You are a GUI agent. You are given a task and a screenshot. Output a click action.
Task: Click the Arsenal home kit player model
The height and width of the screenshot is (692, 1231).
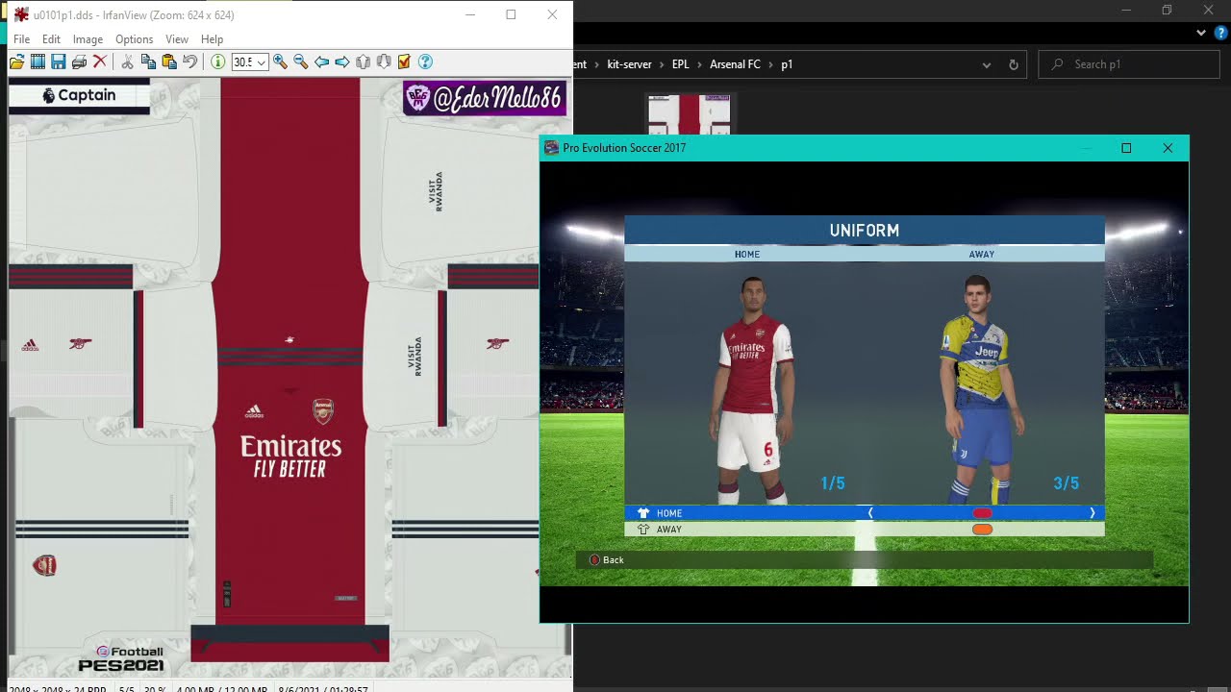tap(755, 389)
